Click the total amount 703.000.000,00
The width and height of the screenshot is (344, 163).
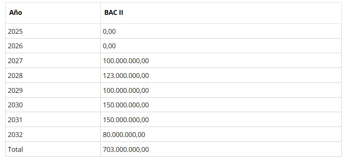(x=126, y=150)
